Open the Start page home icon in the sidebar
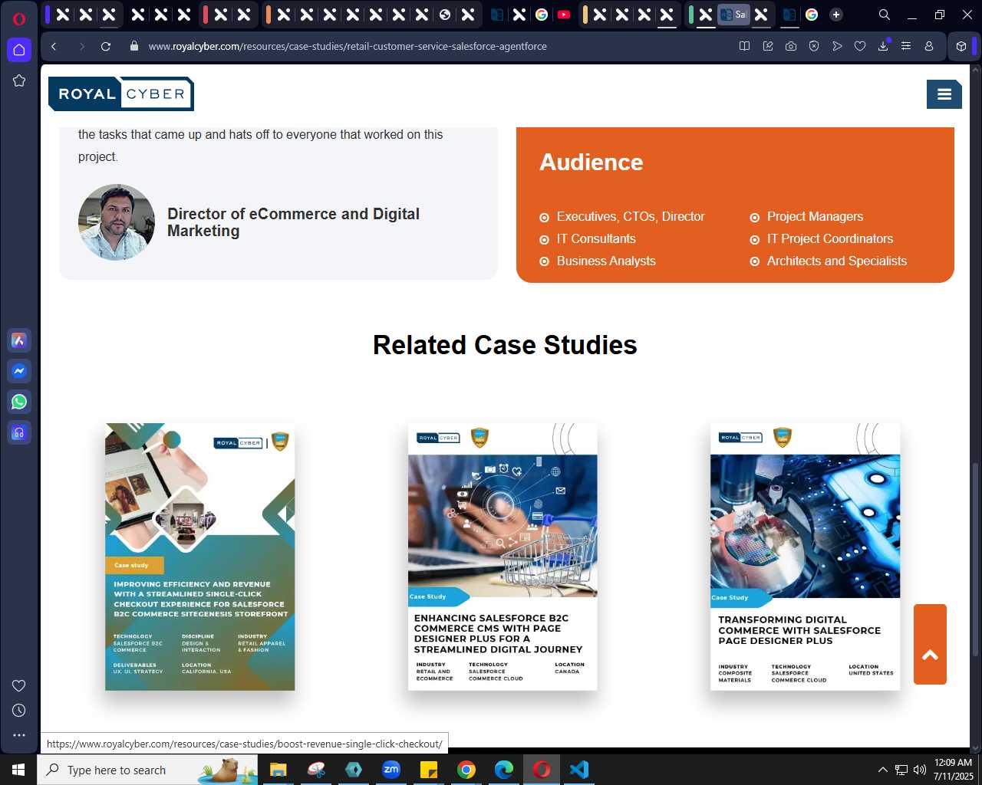 coord(19,50)
